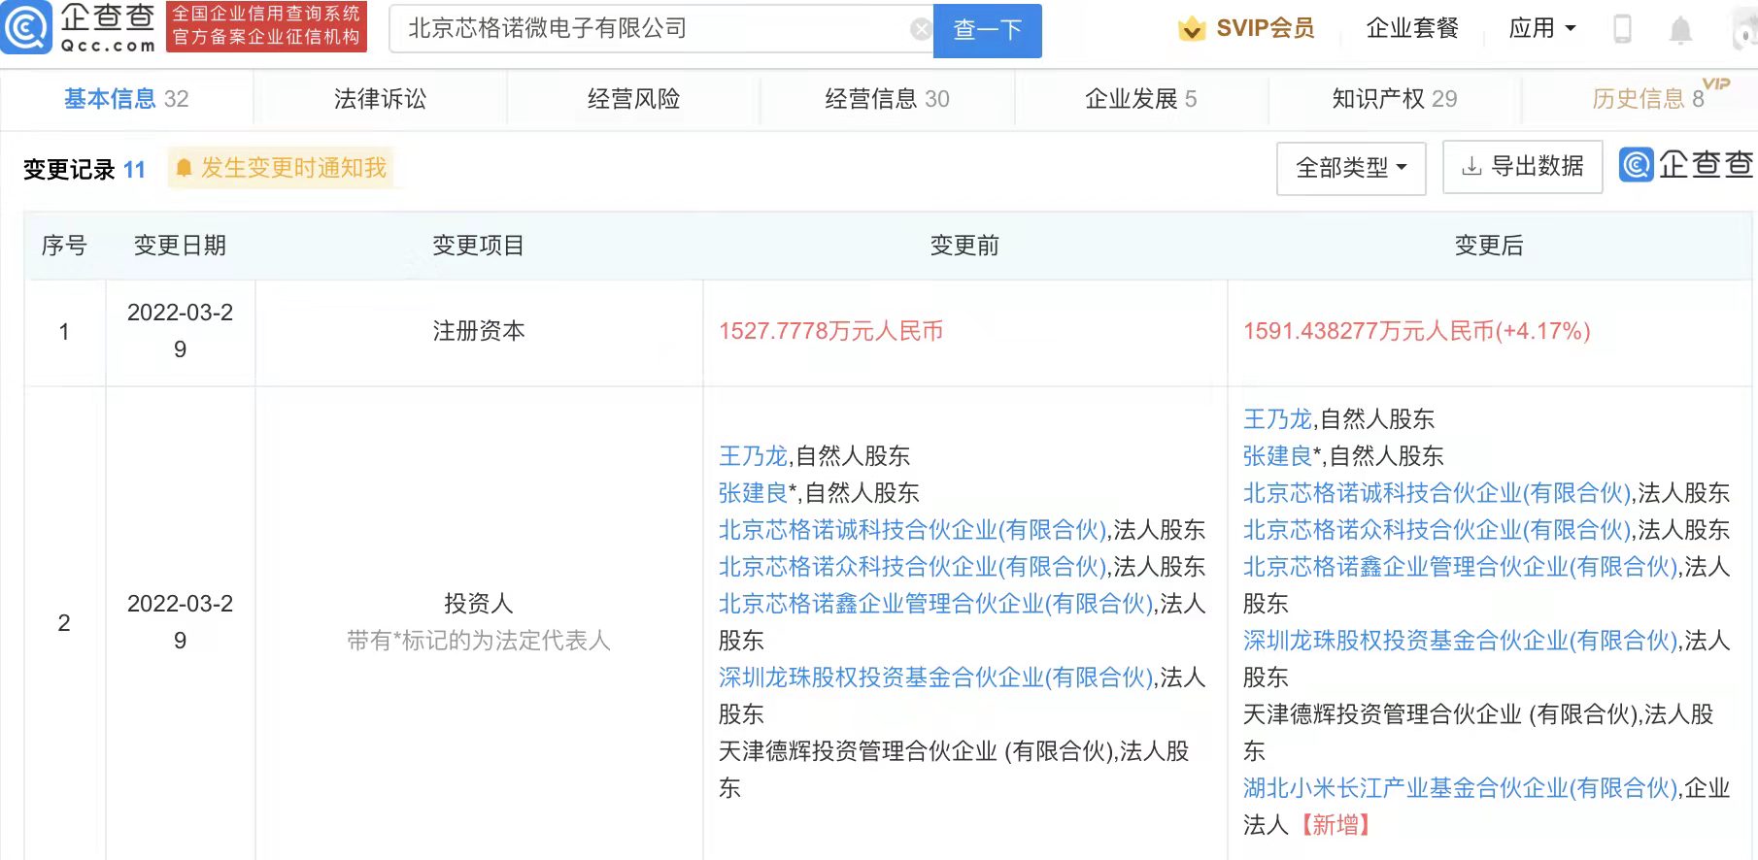Click 变更前 column header

(x=964, y=246)
